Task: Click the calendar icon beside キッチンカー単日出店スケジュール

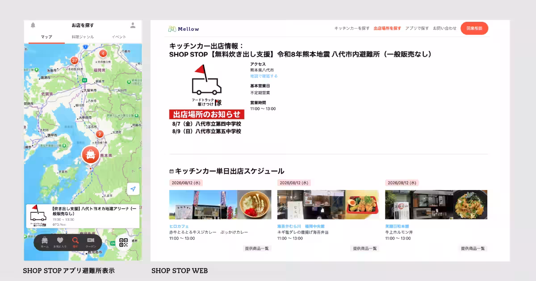Action: coord(172,171)
